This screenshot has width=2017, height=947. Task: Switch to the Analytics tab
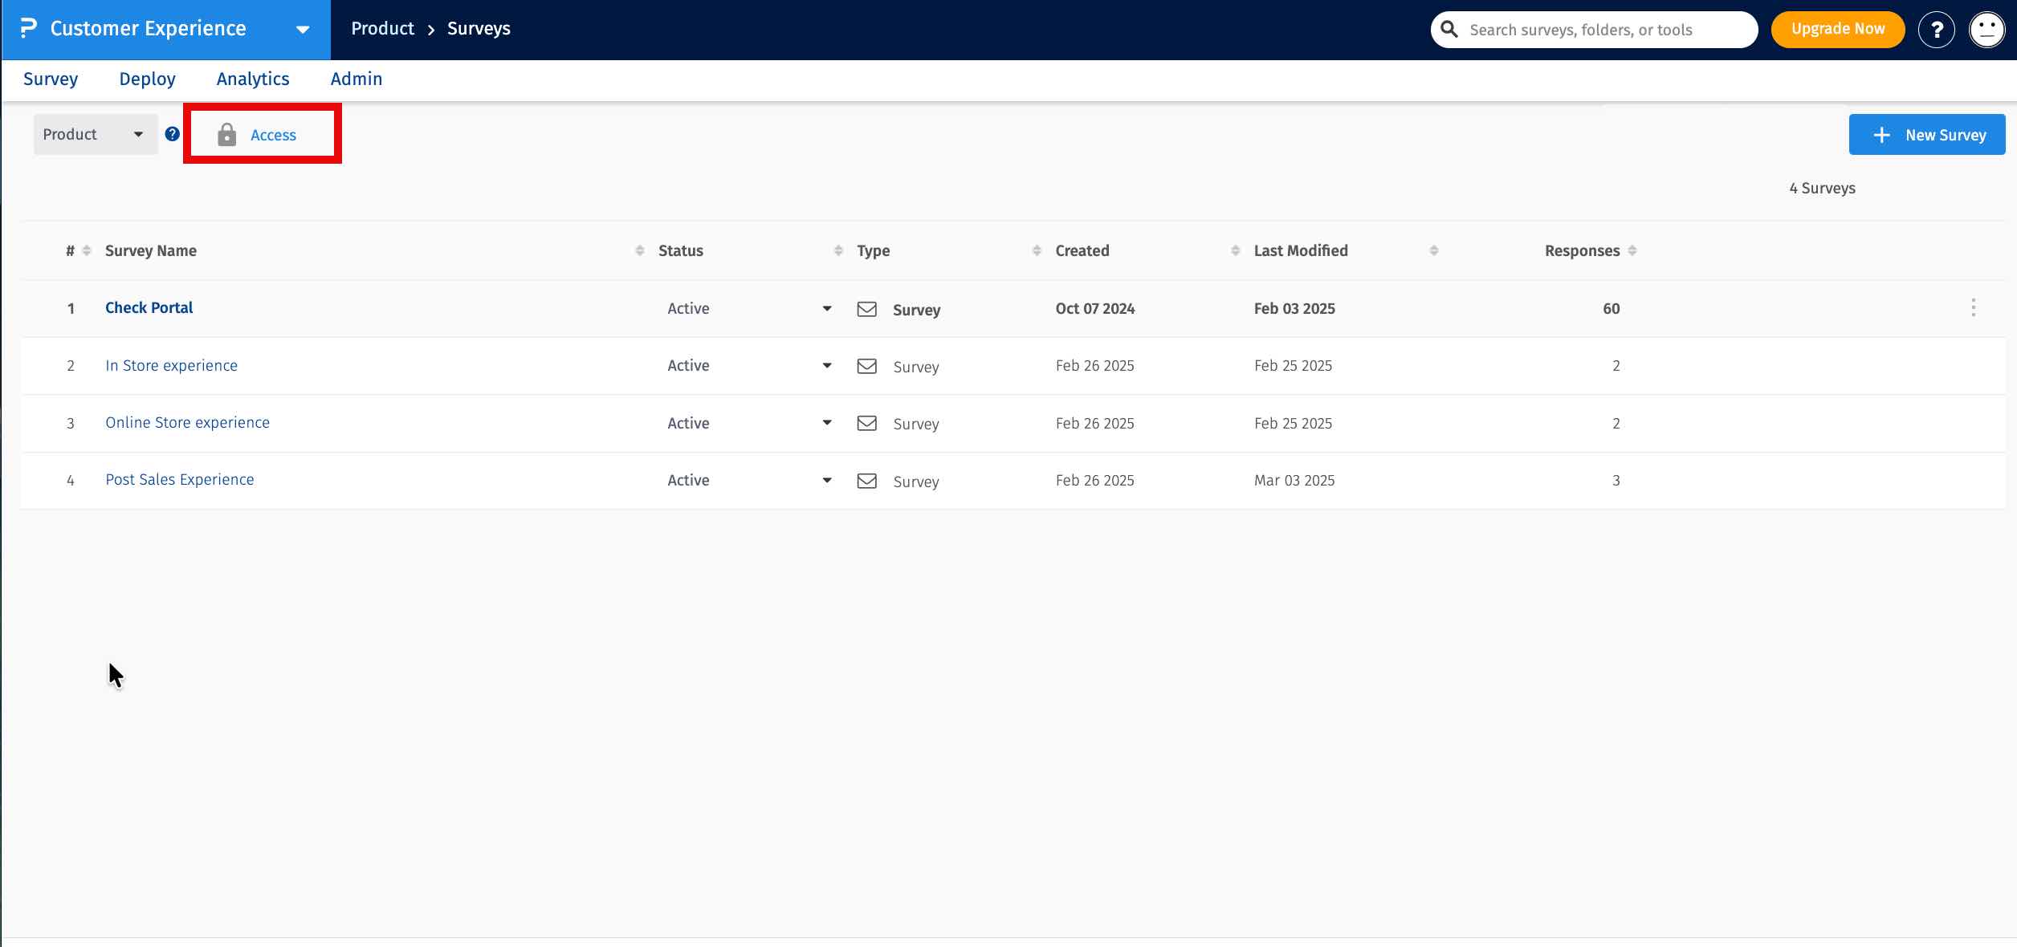click(253, 79)
